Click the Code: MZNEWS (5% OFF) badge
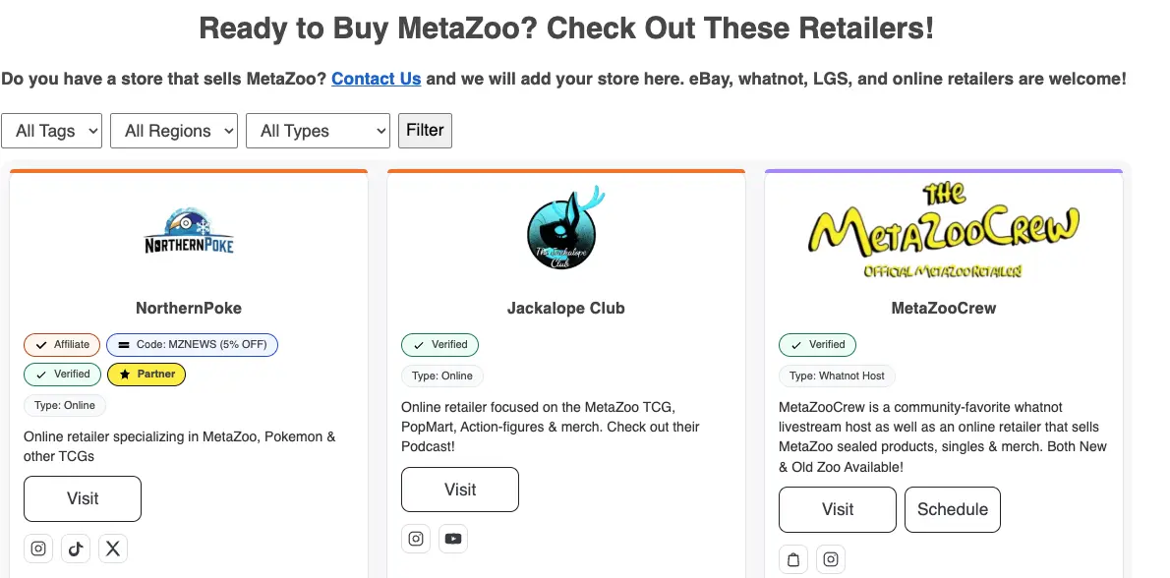1170x578 pixels. [x=193, y=344]
